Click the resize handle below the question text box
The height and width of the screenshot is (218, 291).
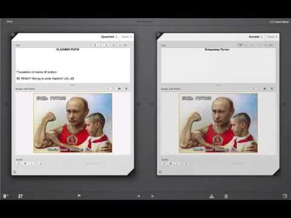(x=73, y=85)
